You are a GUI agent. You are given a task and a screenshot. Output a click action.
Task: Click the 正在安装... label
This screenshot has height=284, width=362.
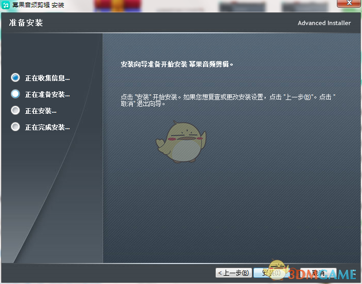41,111
